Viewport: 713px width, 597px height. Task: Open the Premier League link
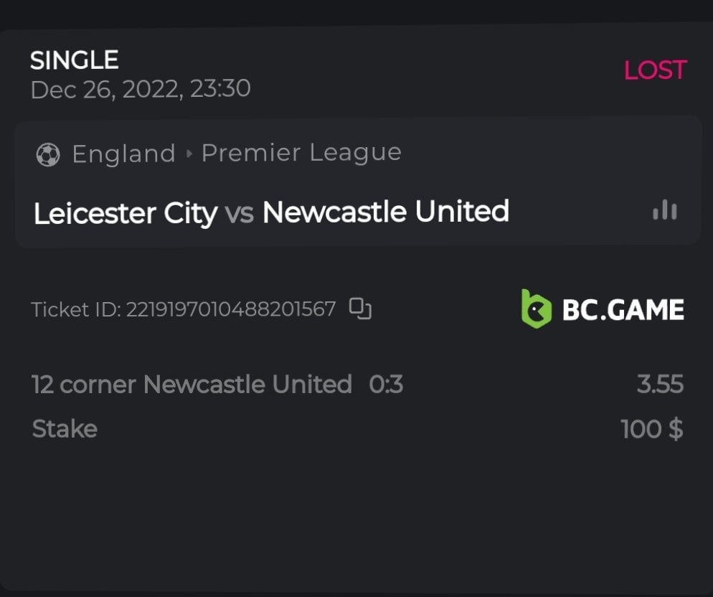tap(301, 153)
